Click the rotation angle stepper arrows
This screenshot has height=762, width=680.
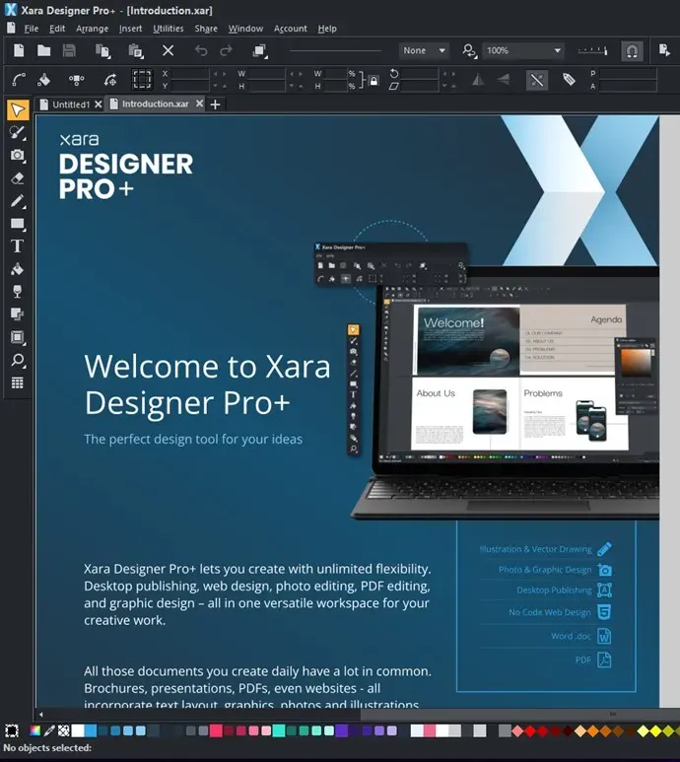pyautogui.click(x=448, y=74)
